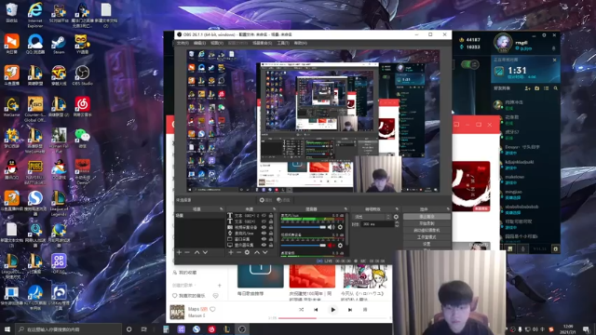Viewport: 596px width, 335px height.
Task: Skip to next track in music player
Action: click(x=350, y=310)
